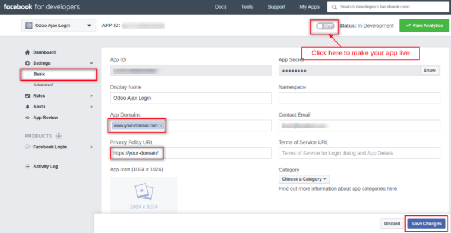This screenshot has width=451, height=233.
Task: Click the Terms of Service URL field
Action: [359, 153]
